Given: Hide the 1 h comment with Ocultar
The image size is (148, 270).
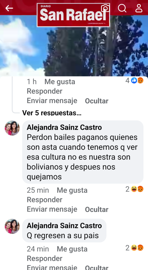Looking at the screenshot, I should coord(97,101).
